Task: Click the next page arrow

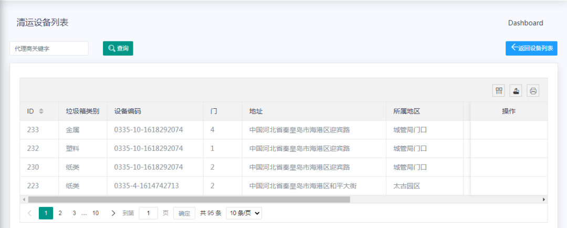Action: (x=113, y=213)
